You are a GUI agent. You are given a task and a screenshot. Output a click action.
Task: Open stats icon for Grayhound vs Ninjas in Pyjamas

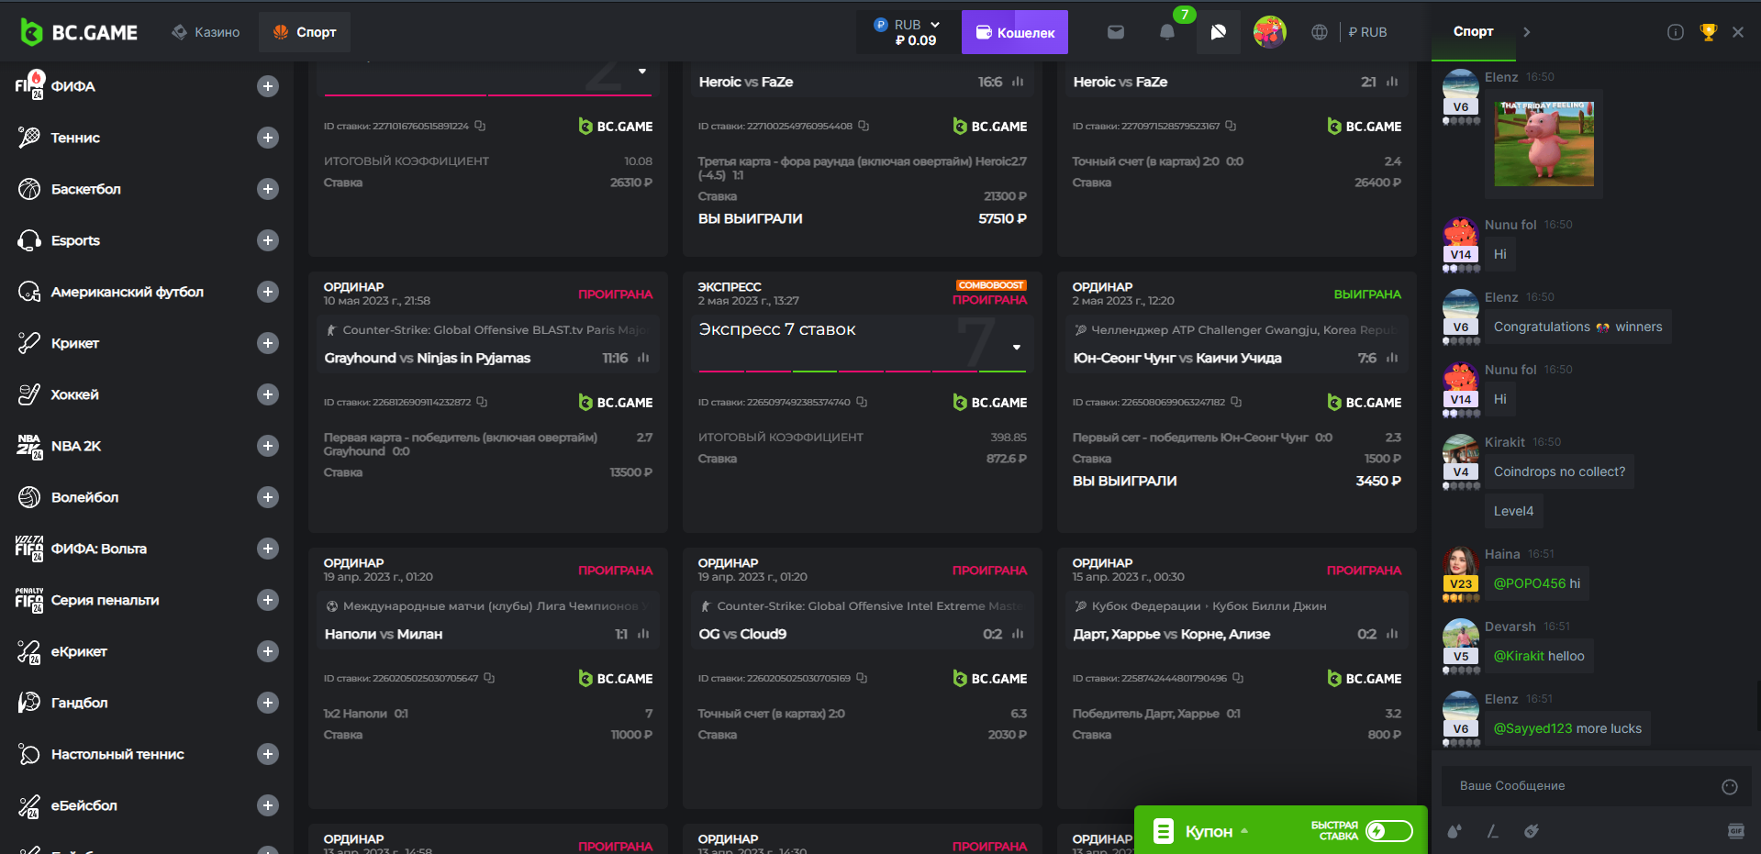643,358
